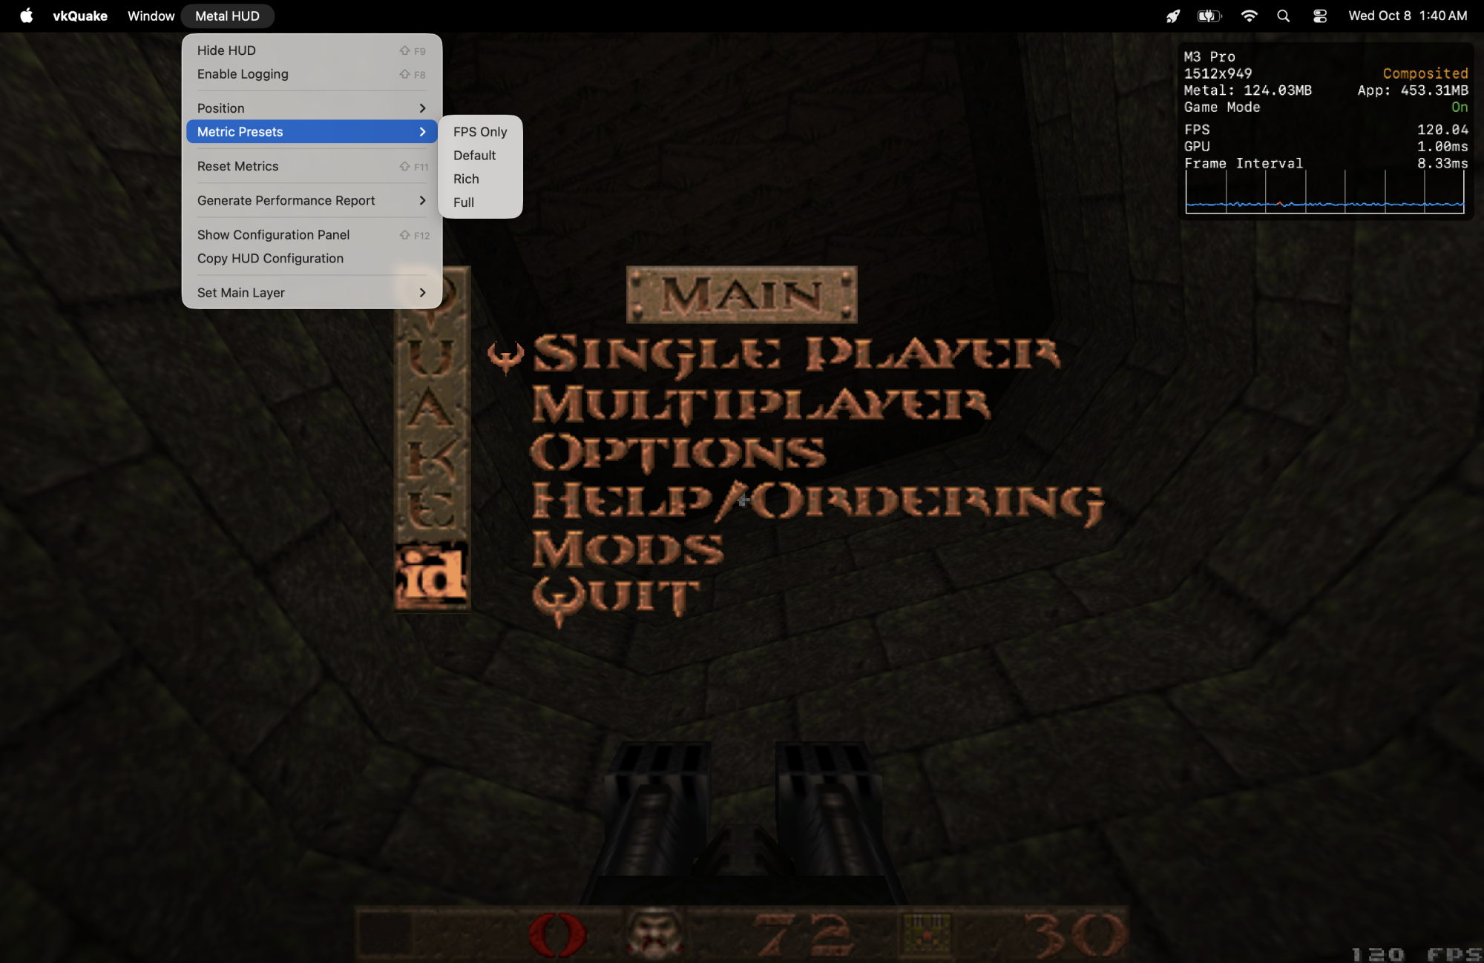
Task: Click the Apple logo menu
Action: tap(26, 16)
